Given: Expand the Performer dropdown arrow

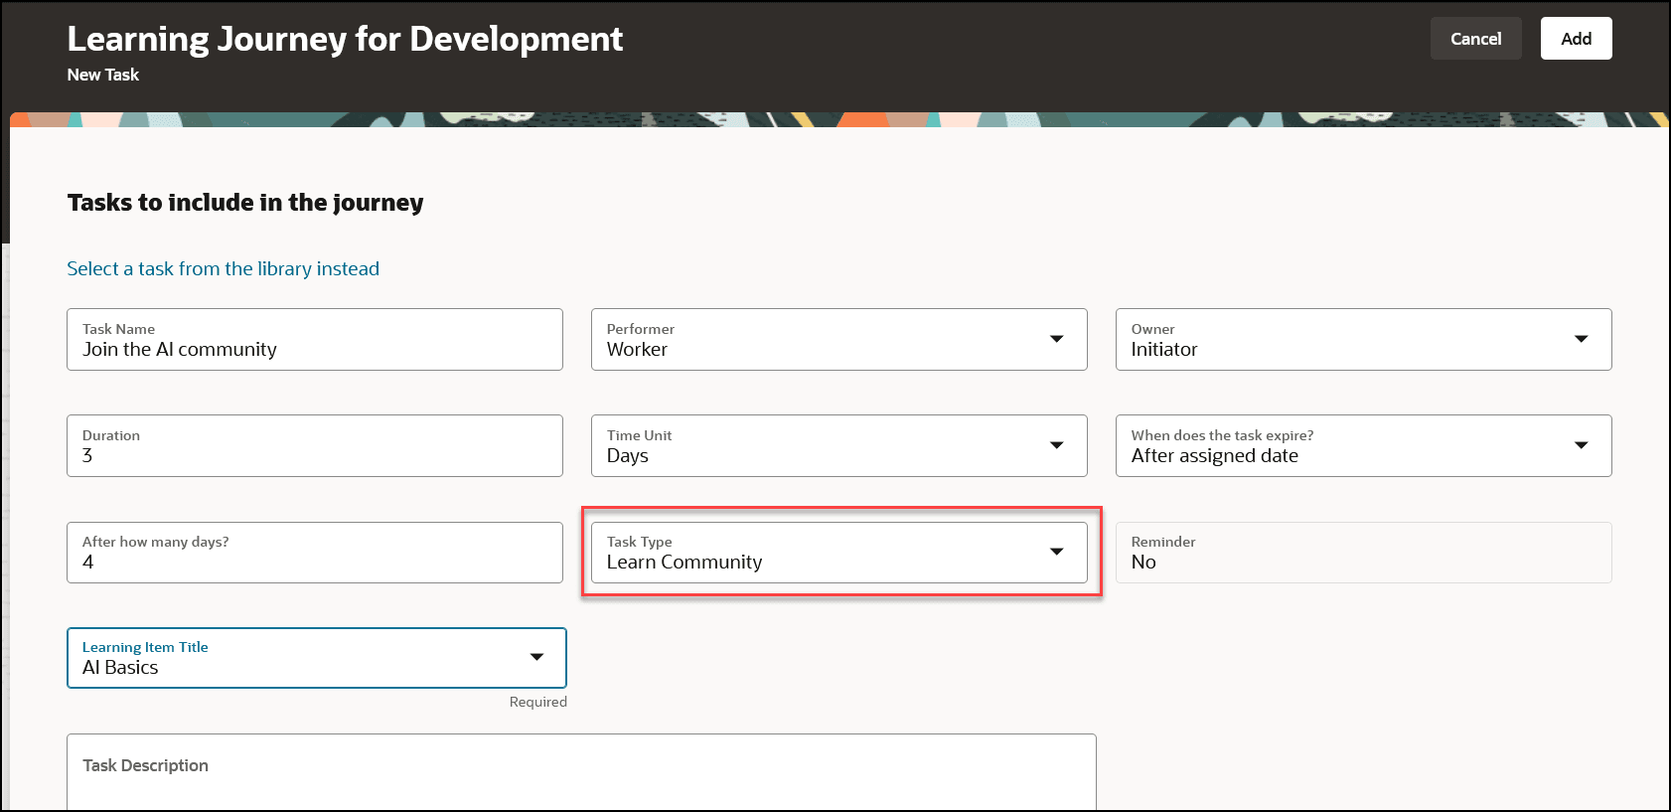Looking at the screenshot, I should point(1056,339).
